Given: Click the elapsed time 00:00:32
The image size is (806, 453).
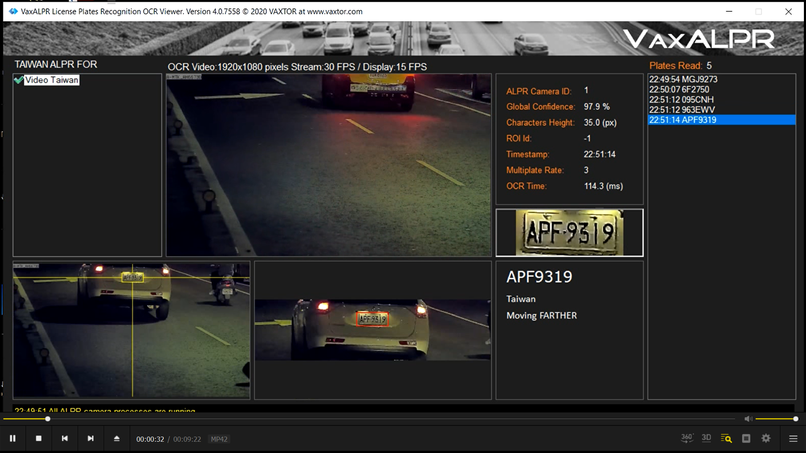Looking at the screenshot, I should (150, 439).
